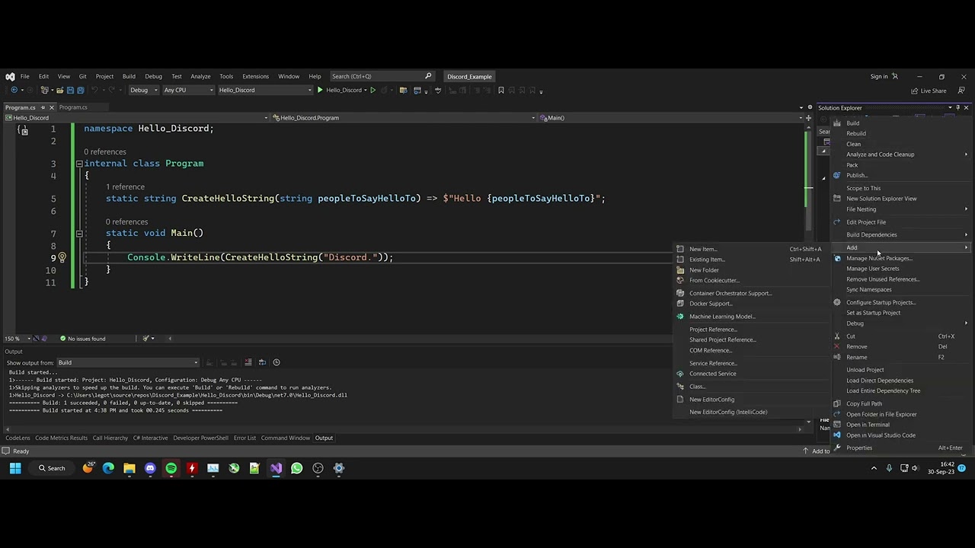
Task: Open the File menu
Action: 24,76
